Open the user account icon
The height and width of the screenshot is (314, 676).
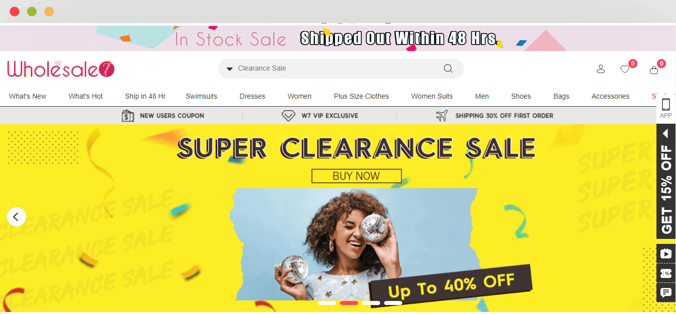click(x=601, y=69)
